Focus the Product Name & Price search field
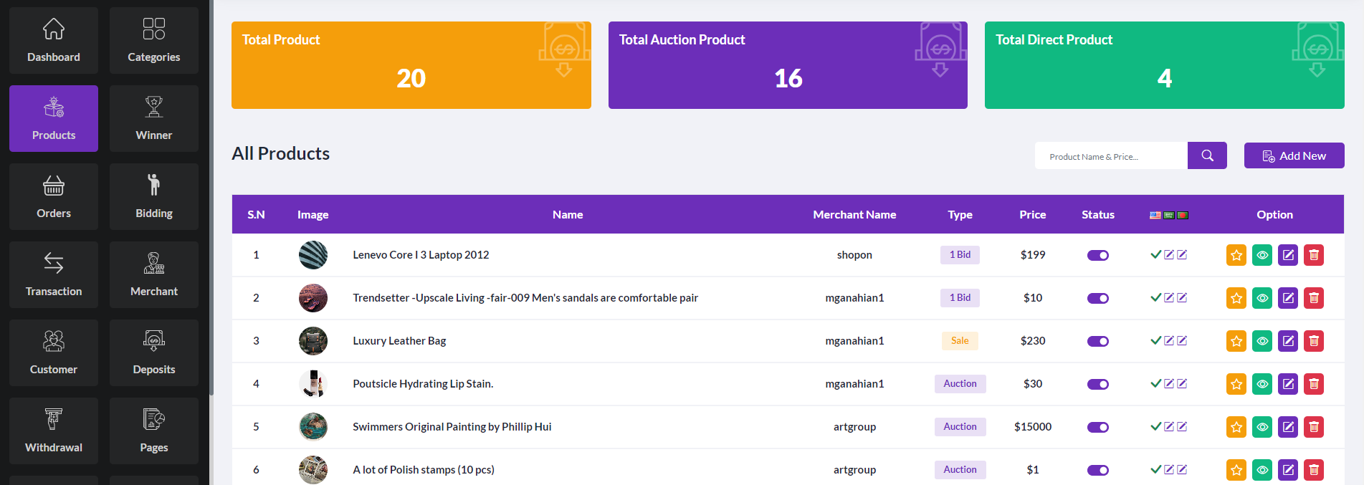Screen dimensions: 1364x485 (1111, 155)
